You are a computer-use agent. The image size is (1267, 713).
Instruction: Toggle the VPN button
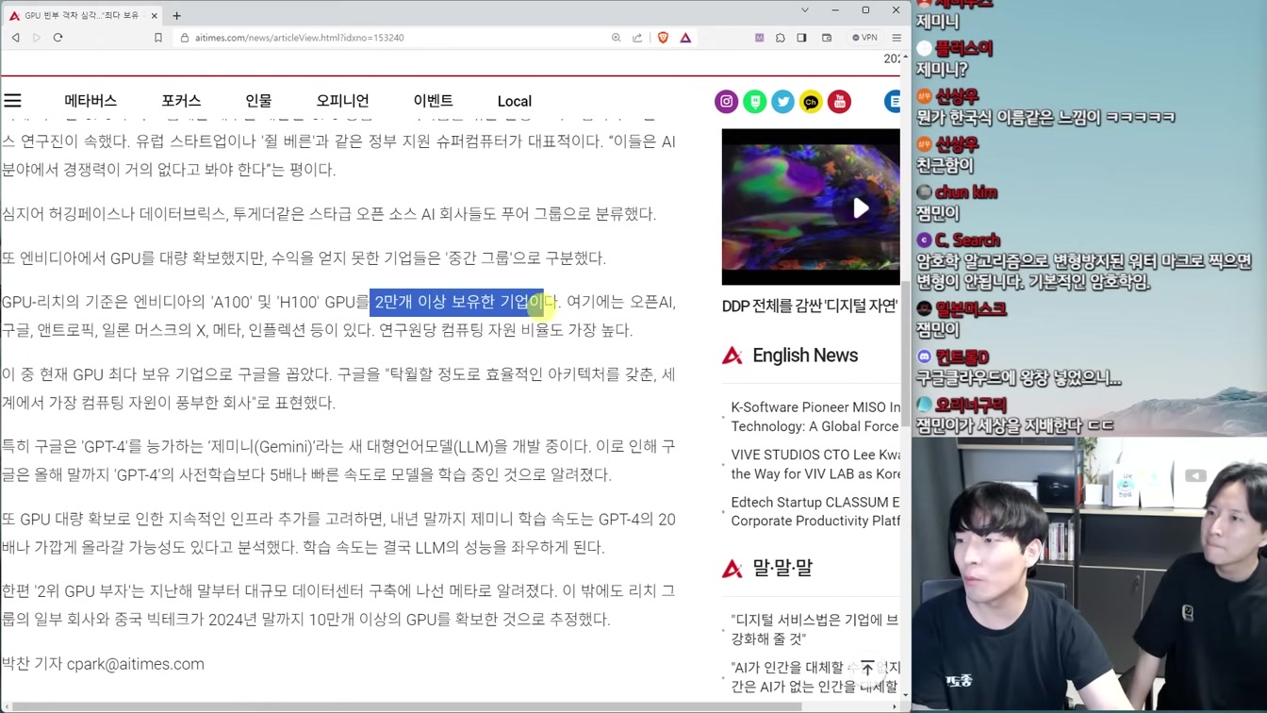click(x=864, y=38)
